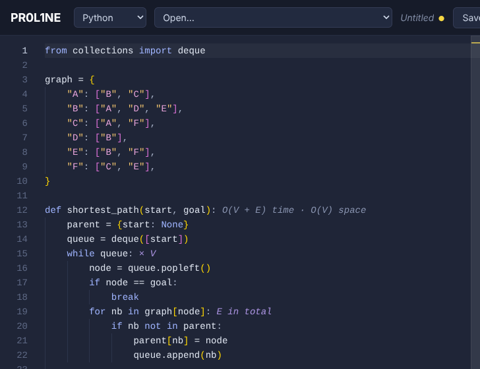Click the 'break' keyword on line 18

tap(125, 297)
